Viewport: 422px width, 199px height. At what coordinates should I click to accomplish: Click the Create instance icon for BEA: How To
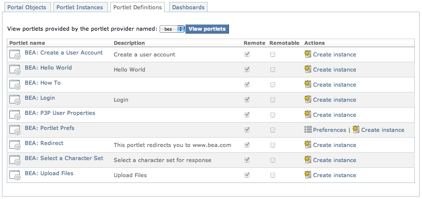[x=308, y=84]
